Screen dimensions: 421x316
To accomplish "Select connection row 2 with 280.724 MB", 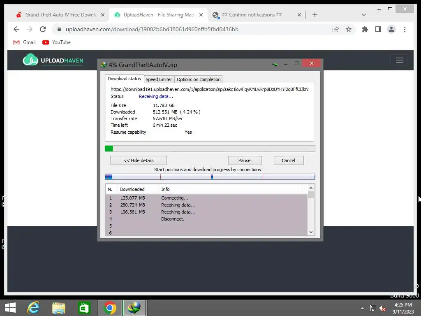I will [x=206, y=205].
